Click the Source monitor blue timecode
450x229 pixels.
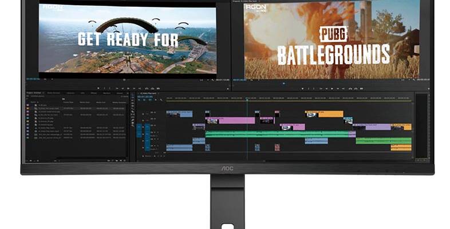[33, 79]
